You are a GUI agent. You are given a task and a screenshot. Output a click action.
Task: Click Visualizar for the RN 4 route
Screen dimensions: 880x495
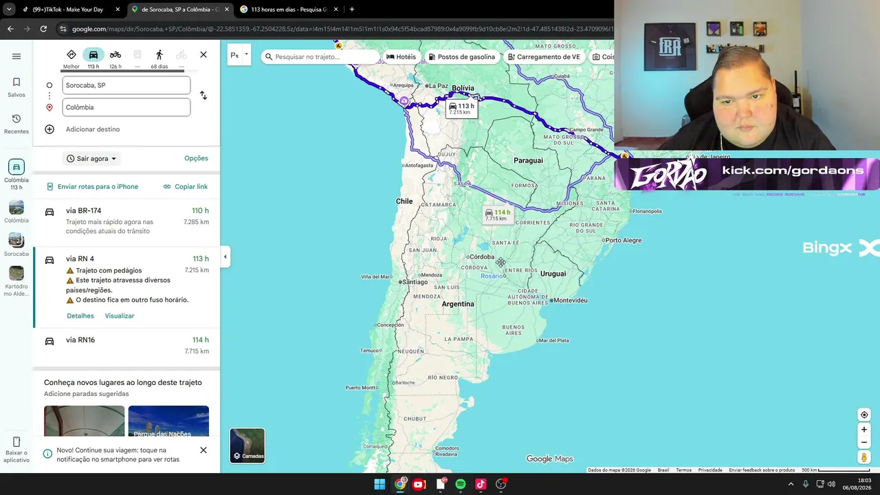[x=120, y=316]
